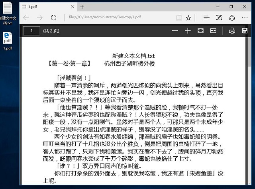Click the Share icon in Edge

pyautogui.click(x=232, y=18)
